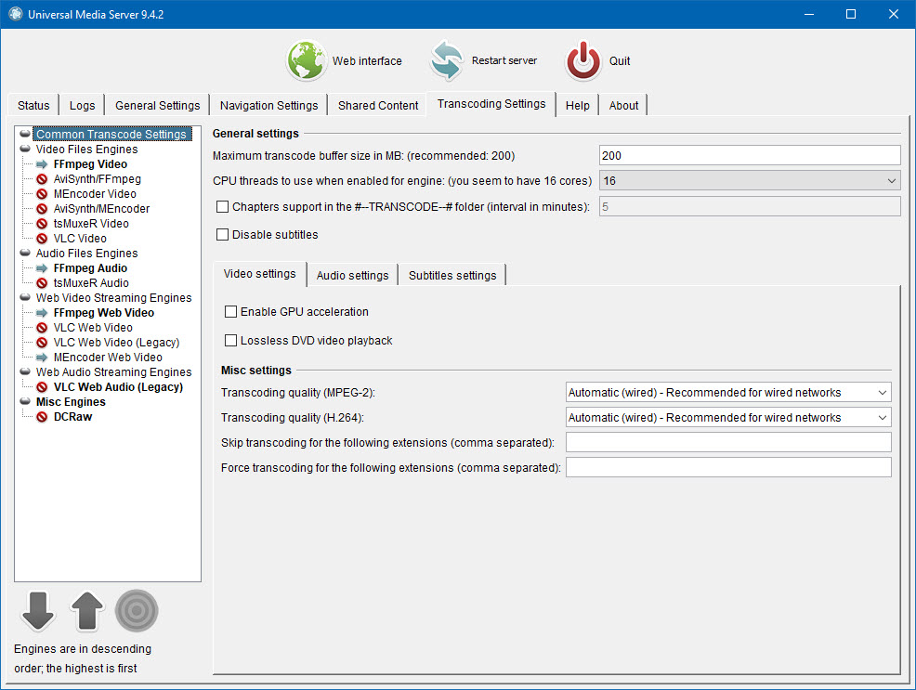Switch to the Status tab
916x690 pixels.
coord(33,105)
